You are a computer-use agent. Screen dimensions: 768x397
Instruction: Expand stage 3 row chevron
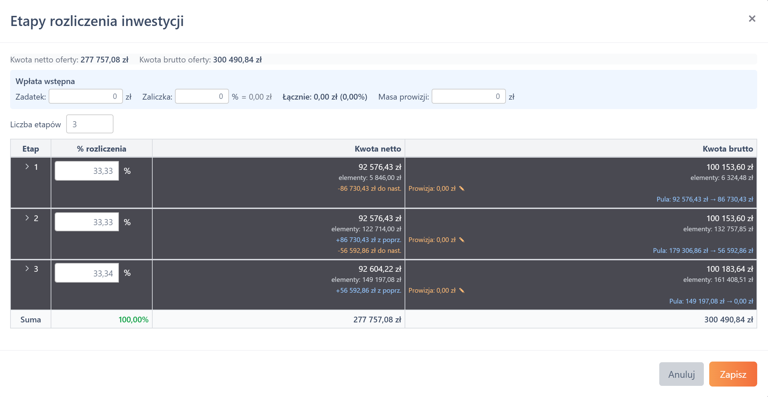click(x=27, y=269)
